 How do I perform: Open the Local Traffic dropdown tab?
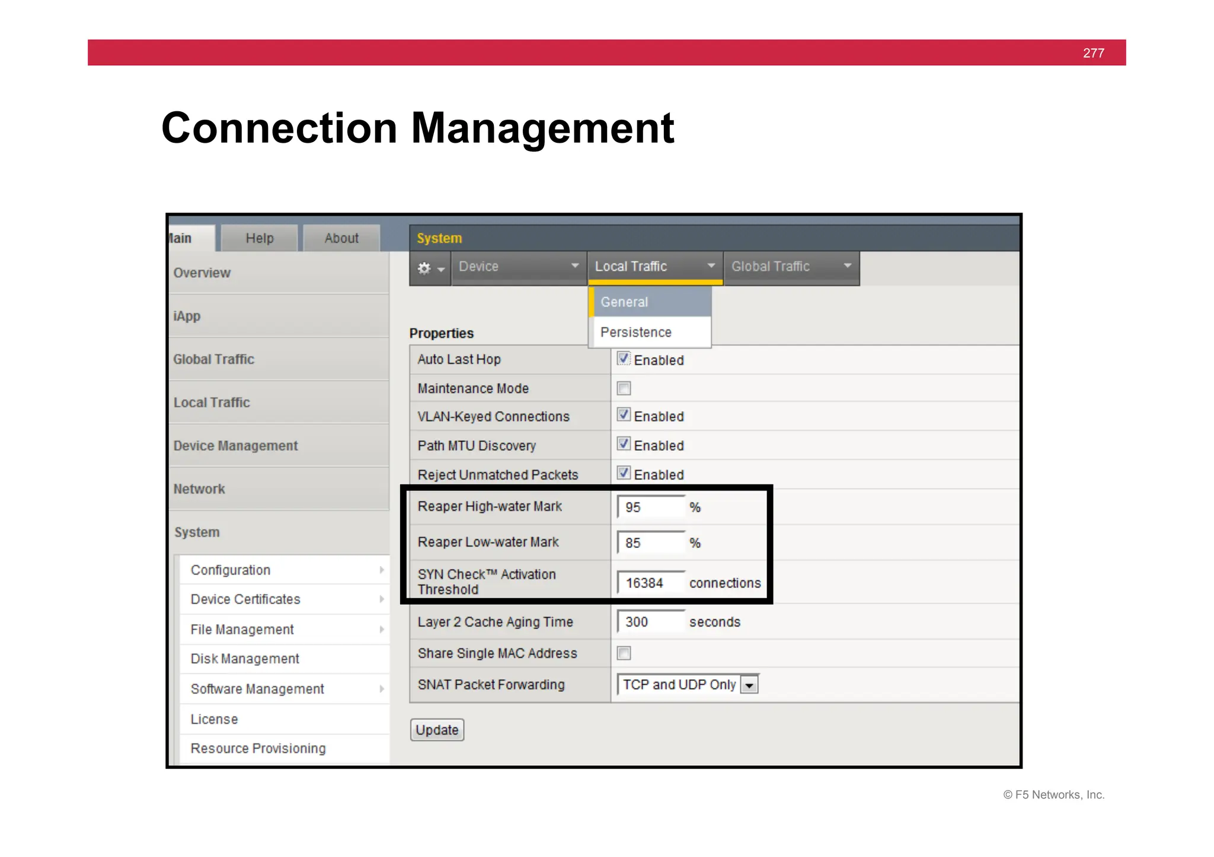pyautogui.click(x=655, y=267)
